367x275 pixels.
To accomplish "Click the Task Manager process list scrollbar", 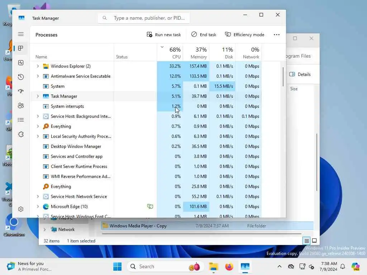I will (x=283, y=77).
